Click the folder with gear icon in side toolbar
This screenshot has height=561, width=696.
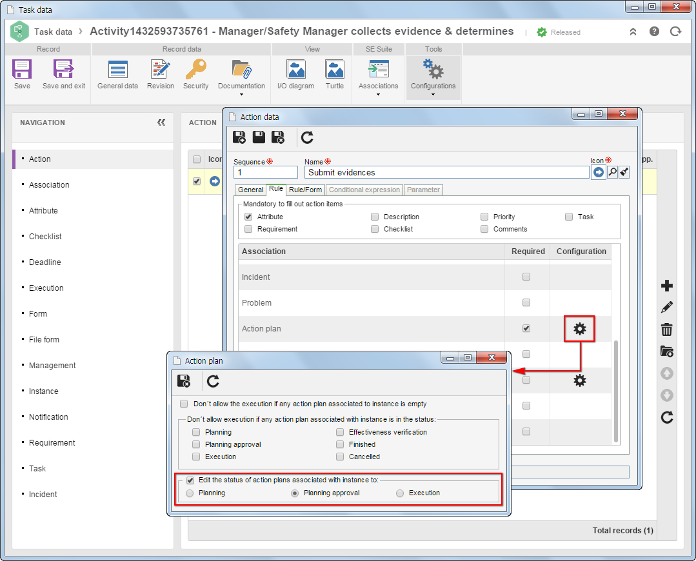667,351
